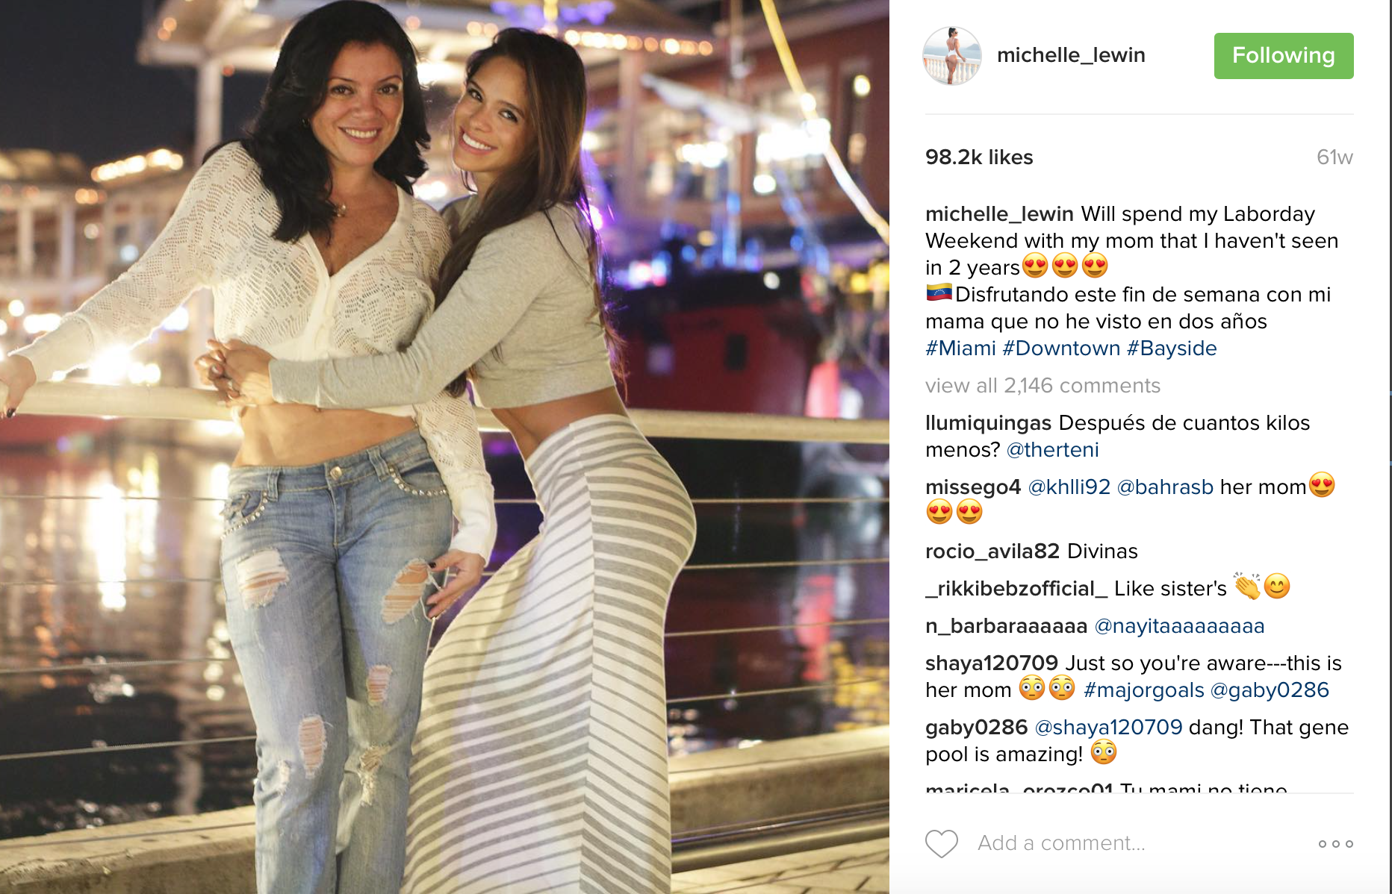Viewport: 1392px width, 894px height.
Task: Open the #Miami hashtag link
Action: pos(960,348)
